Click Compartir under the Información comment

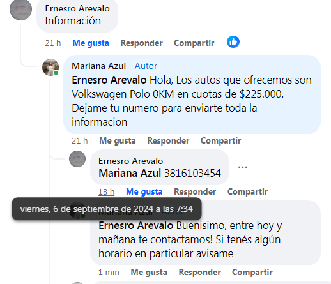tap(194, 43)
